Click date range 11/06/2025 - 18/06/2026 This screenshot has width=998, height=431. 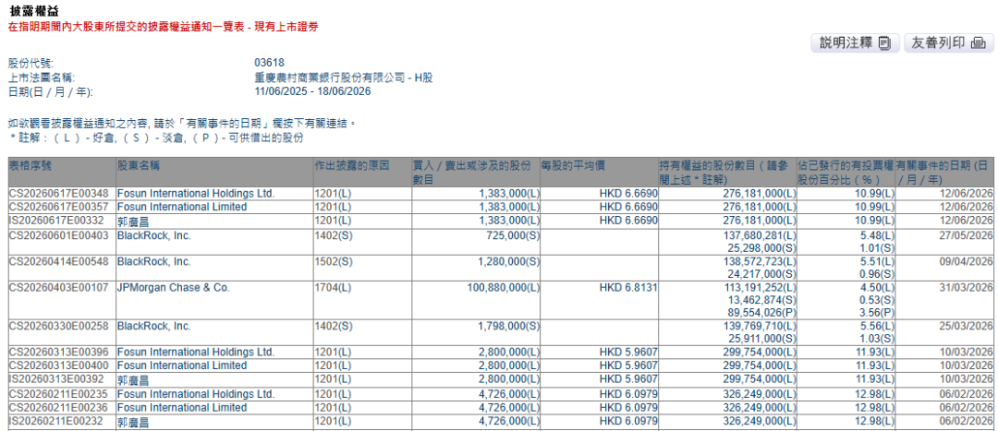coord(312,91)
